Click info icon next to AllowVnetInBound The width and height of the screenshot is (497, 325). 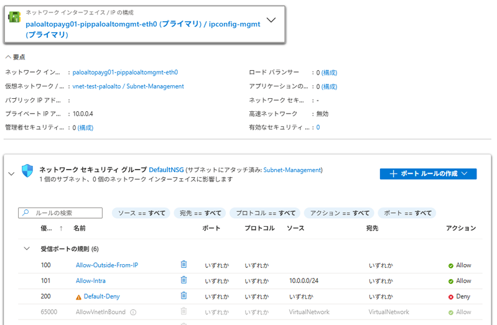coord(133,313)
